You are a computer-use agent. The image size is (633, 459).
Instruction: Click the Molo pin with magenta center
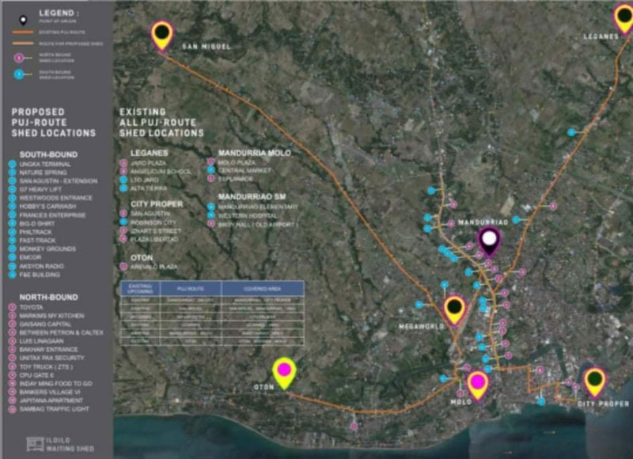point(476,384)
